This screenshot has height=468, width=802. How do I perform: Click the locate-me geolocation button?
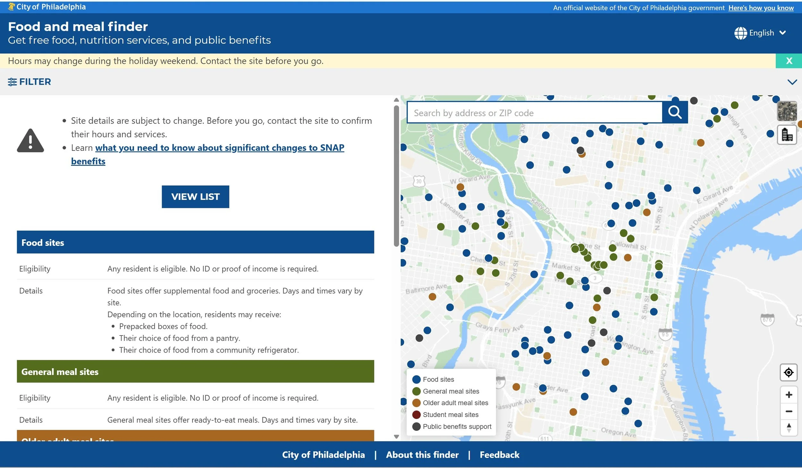(788, 372)
